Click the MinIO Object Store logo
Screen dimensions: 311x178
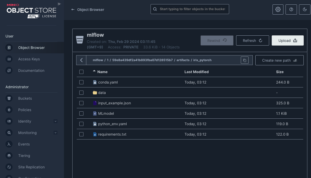[x=31, y=11]
